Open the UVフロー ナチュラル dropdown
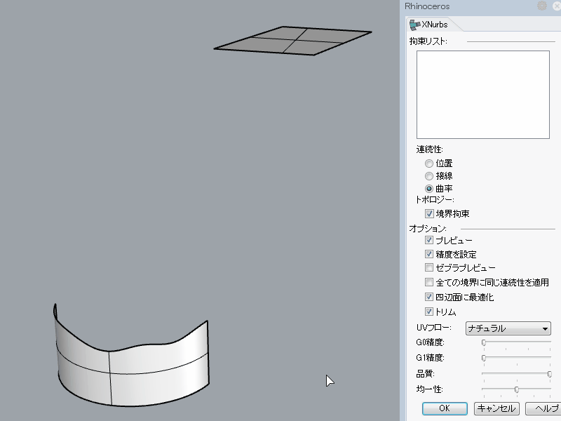The width and height of the screenshot is (561, 421). [x=508, y=328]
